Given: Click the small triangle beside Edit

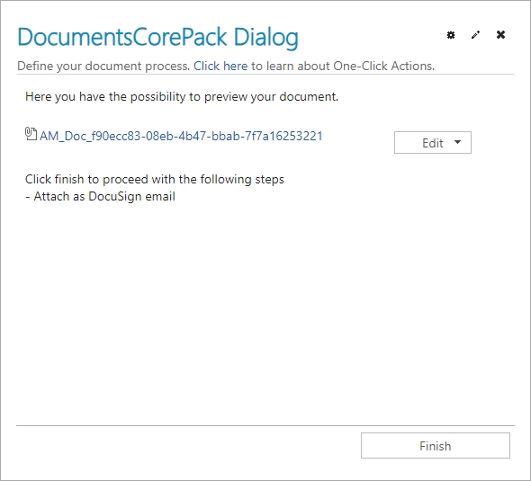Looking at the screenshot, I should [457, 142].
